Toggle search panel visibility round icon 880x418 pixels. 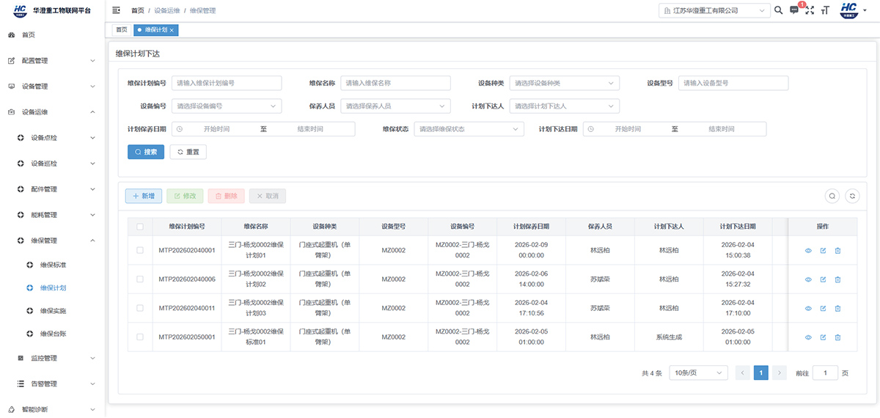(x=832, y=196)
